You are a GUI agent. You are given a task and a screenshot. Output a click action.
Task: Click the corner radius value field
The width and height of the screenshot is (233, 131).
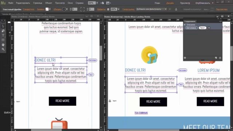click(x=92, y=9)
